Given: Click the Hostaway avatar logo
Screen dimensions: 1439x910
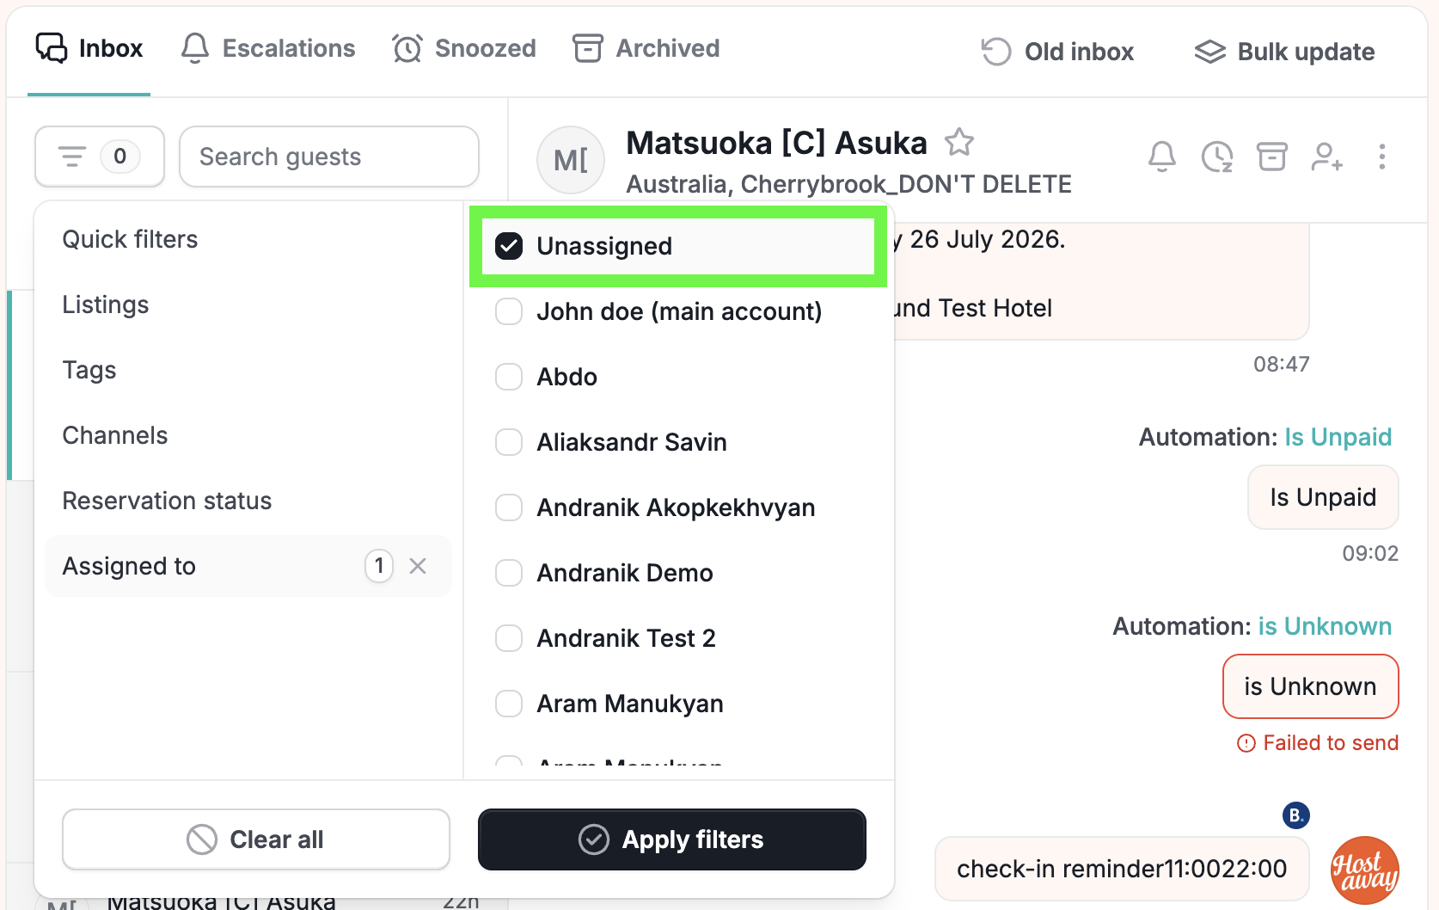Looking at the screenshot, I should pyautogui.click(x=1365, y=870).
